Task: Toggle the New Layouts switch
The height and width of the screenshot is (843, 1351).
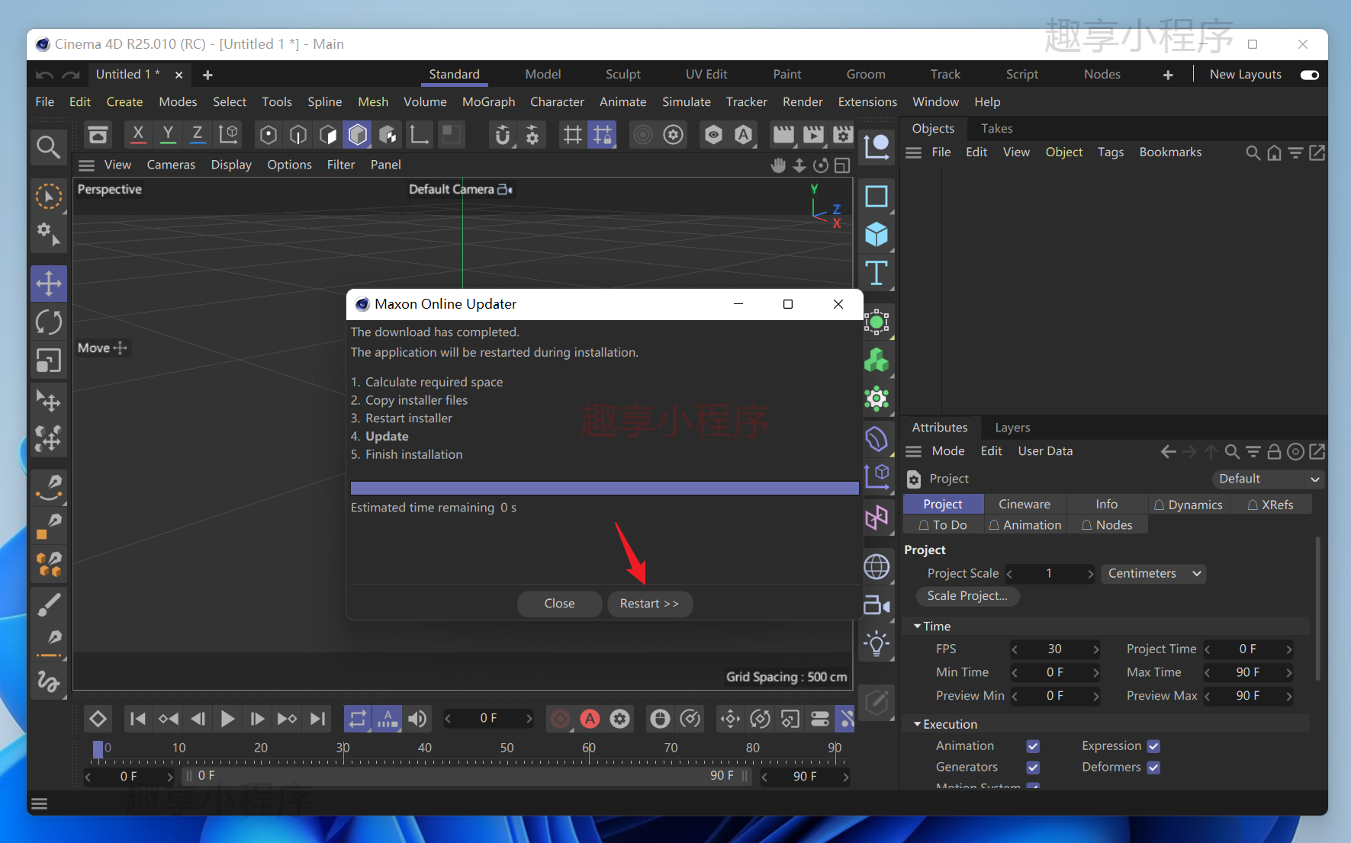Action: coord(1310,75)
